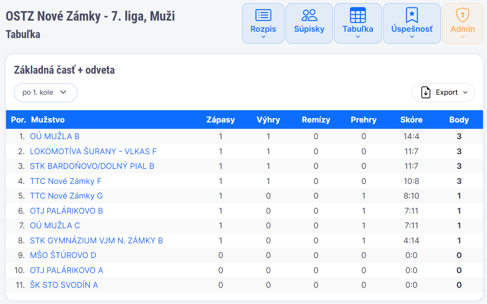Click the Tabuľka subtitle under the title
The image size is (487, 304).
click(23, 34)
